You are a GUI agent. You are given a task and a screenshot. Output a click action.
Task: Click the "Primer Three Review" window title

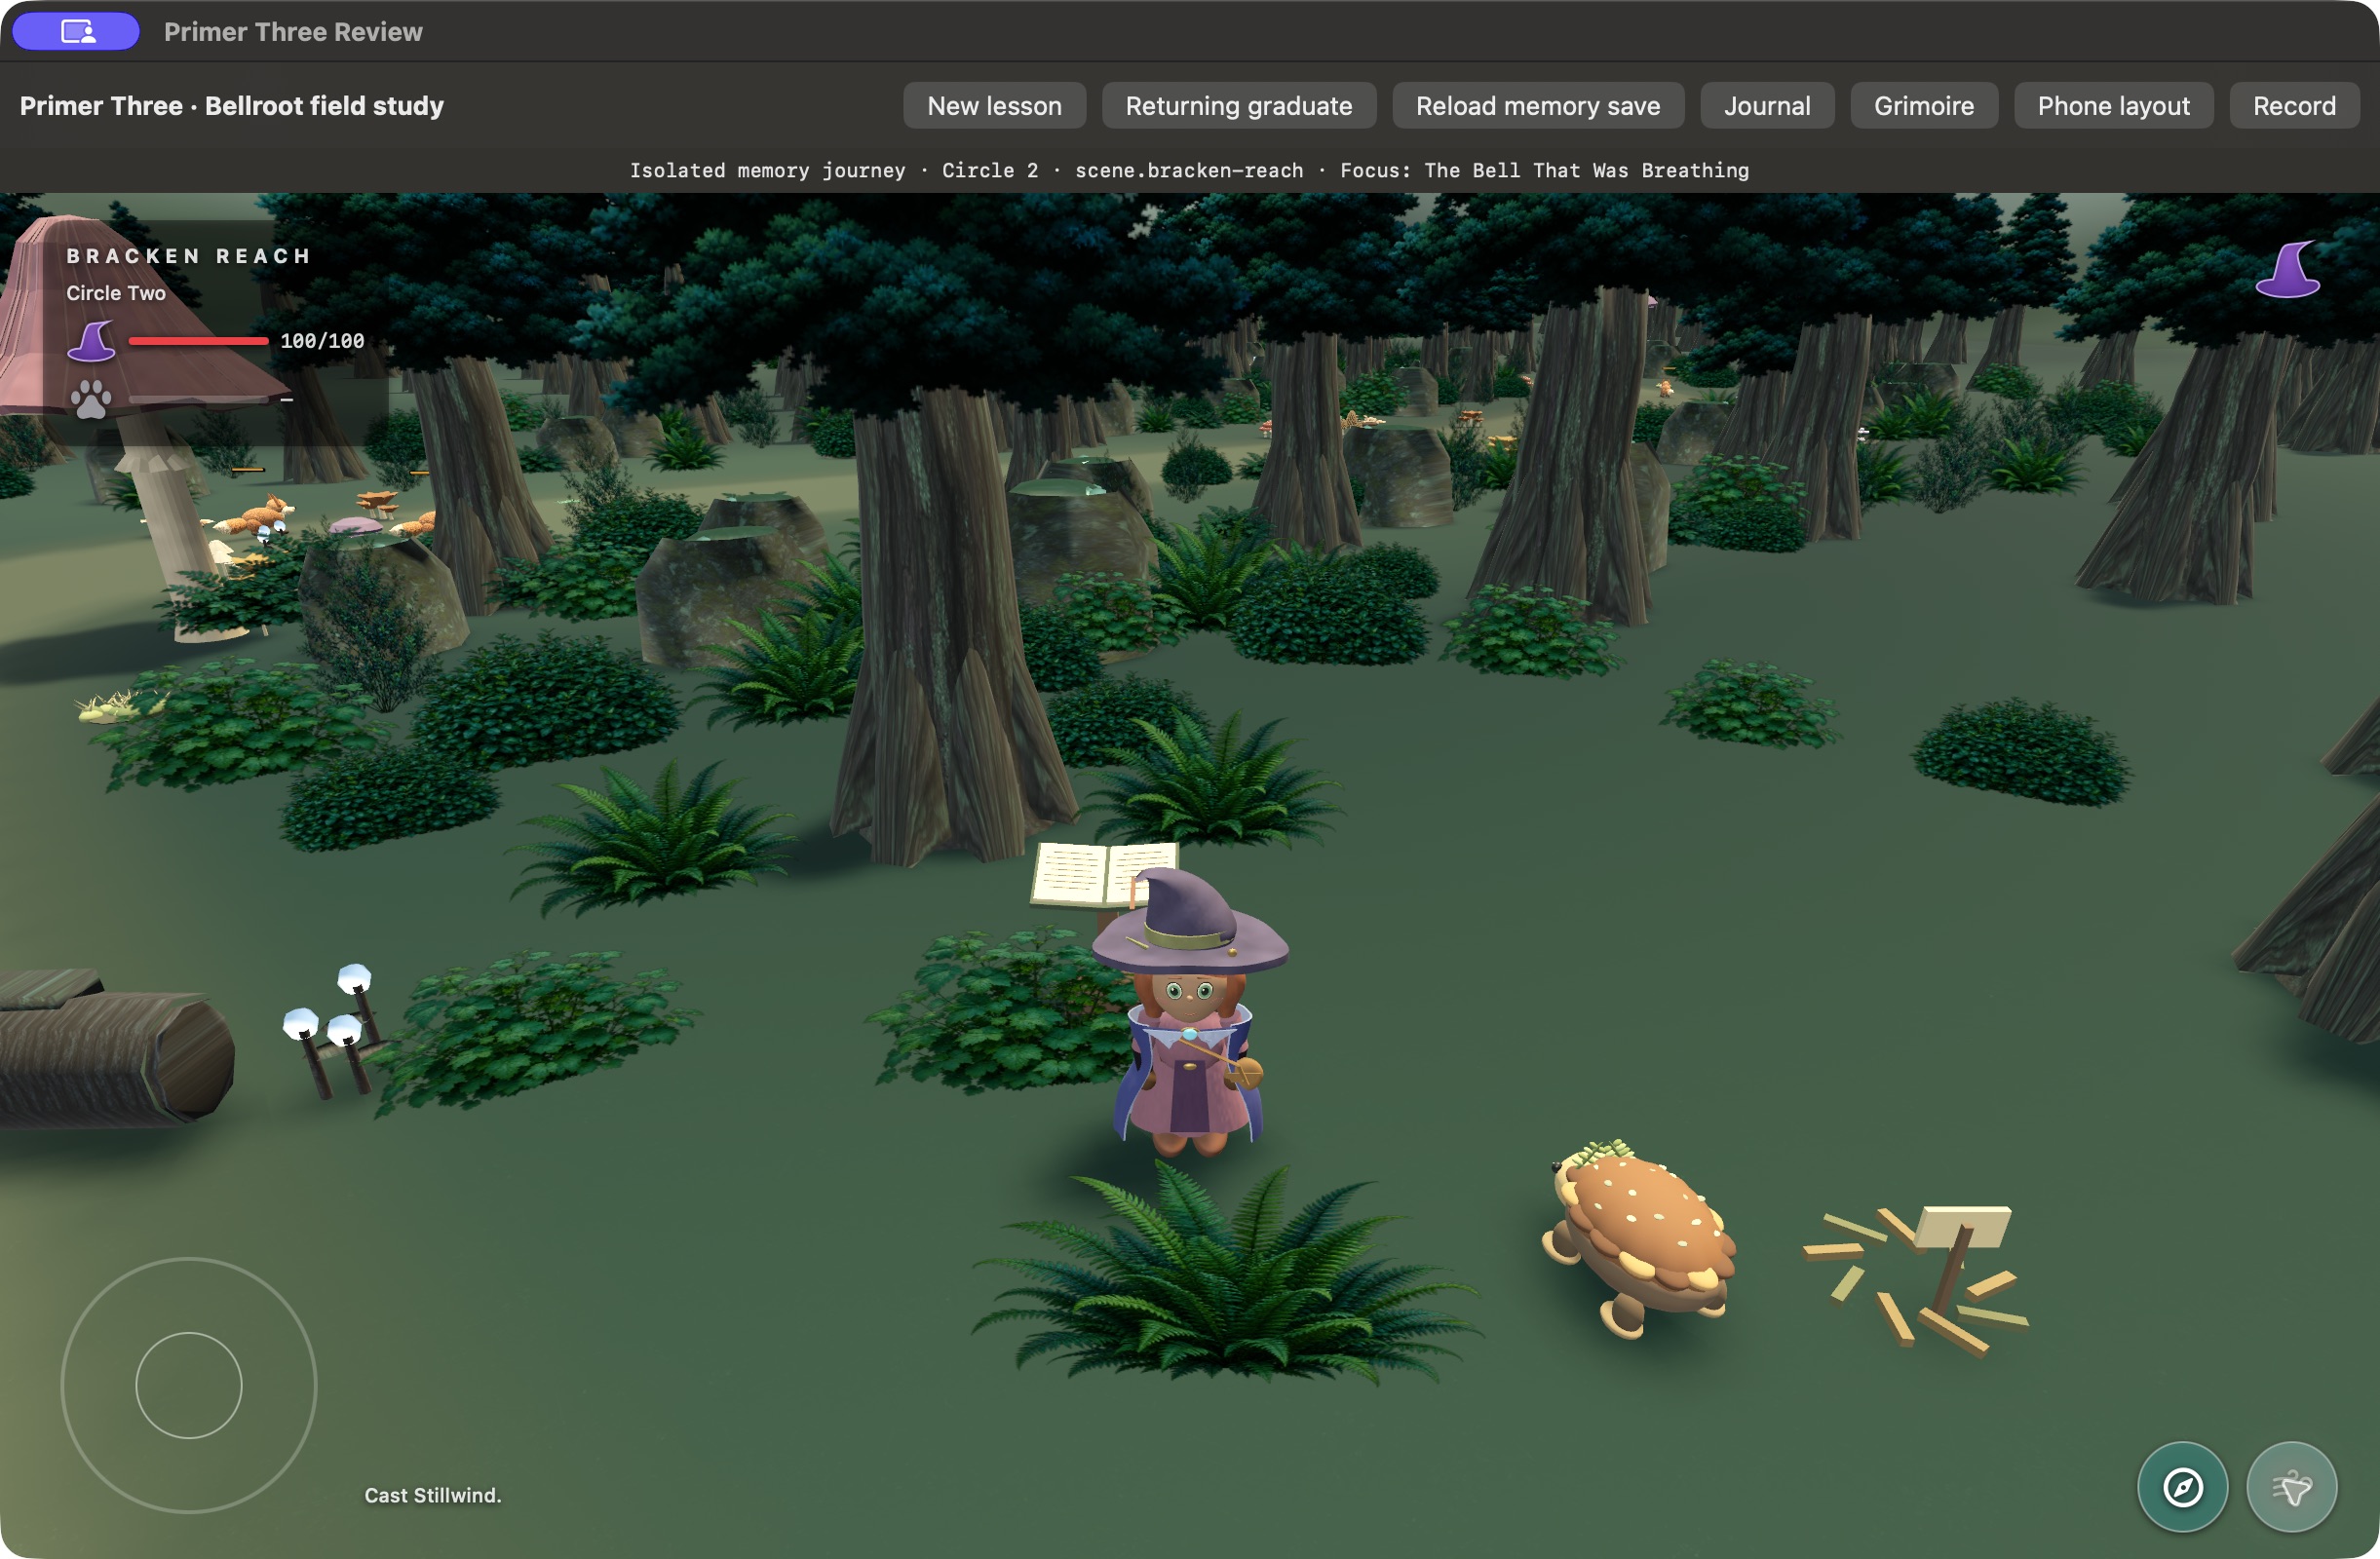(x=293, y=32)
